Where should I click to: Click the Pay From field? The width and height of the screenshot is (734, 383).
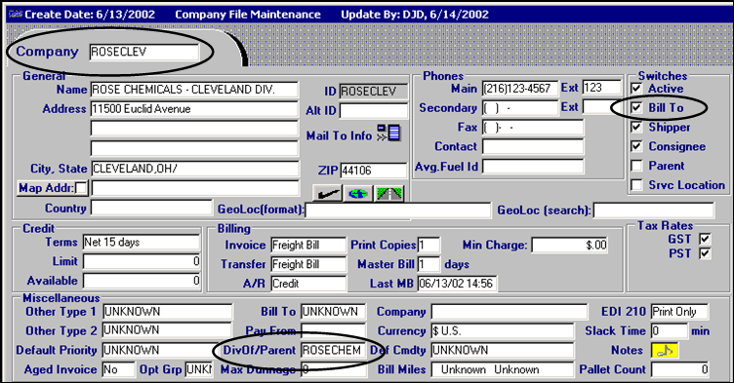(x=333, y=331)
